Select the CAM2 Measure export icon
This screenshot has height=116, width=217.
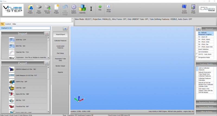(x=12, y=75)
